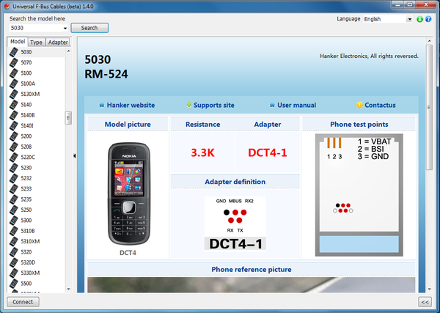Open the blue help icon
Screen dimensions: 440x313
coord(428,19)
